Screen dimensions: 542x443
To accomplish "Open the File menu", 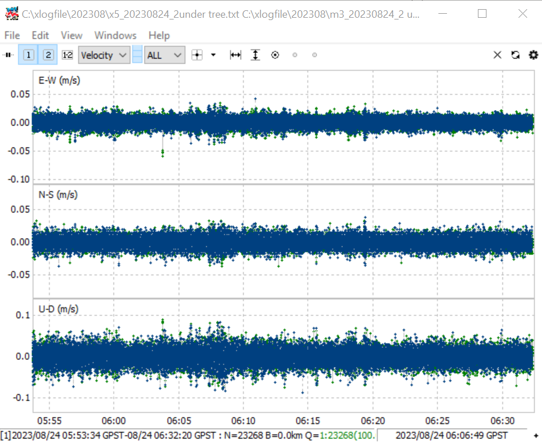I will 12,36.
